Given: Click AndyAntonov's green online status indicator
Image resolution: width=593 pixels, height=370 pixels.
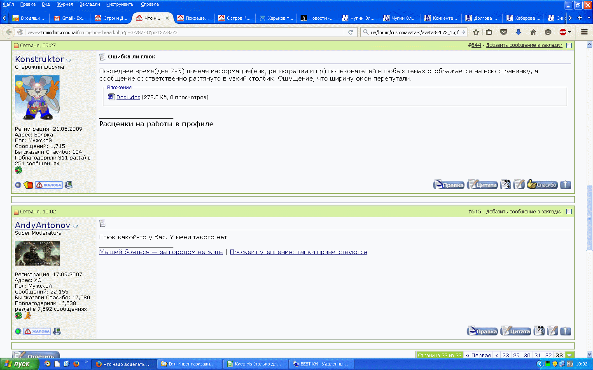Looking at the screenshot, I should (x=18, y=331).
